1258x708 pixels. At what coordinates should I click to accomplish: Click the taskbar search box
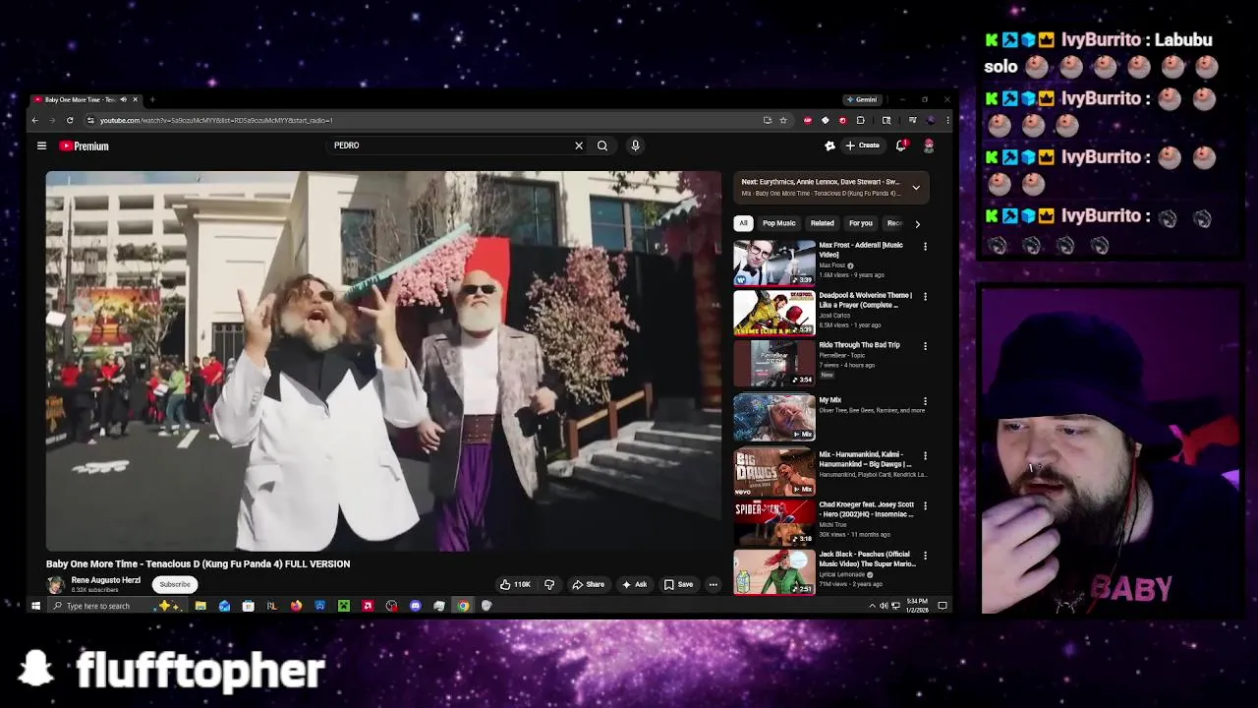coord(118,606)
